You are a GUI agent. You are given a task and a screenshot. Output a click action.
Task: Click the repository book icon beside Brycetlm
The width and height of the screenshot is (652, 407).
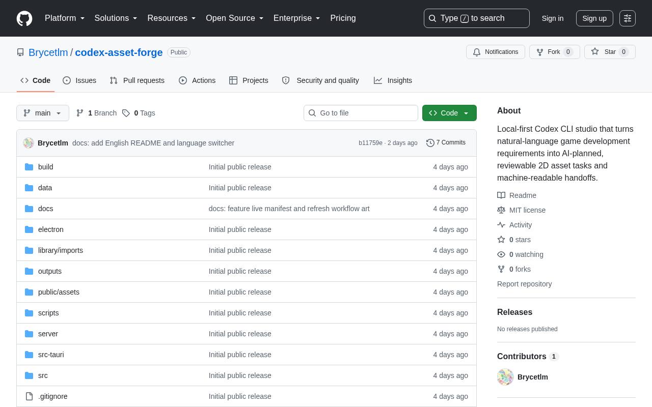[20, 52]
